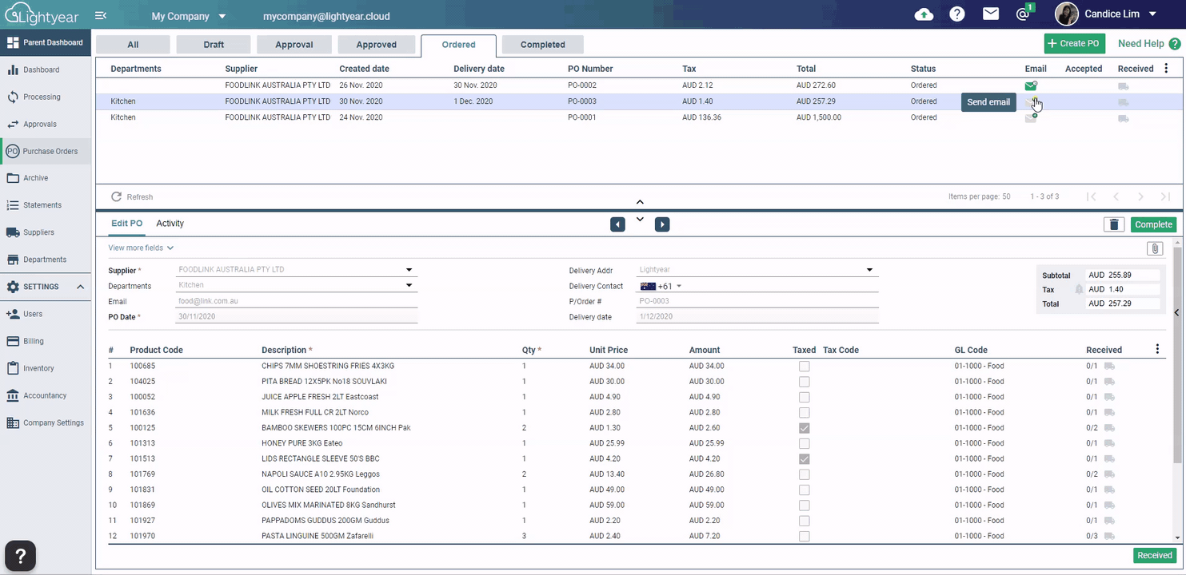Click received truck icon for PO-0001

[1124, 118]
